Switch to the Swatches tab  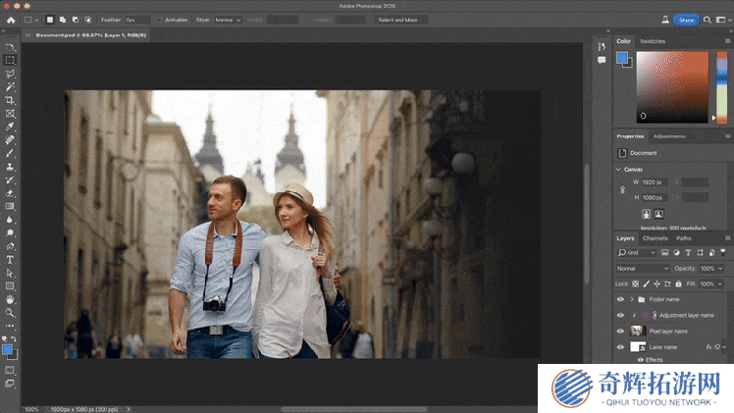pyautogui.click(x=652, y=41)
